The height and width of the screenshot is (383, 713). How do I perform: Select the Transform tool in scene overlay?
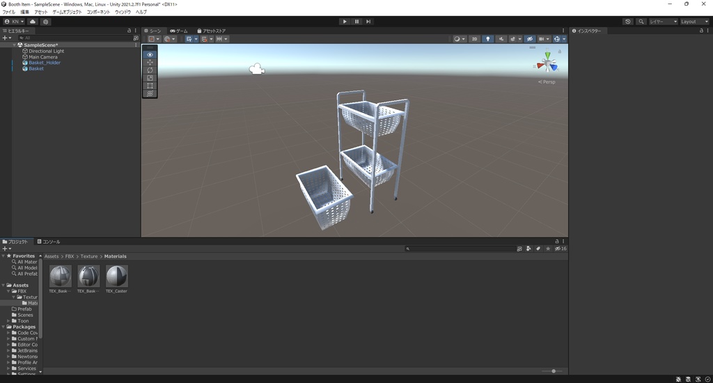point(150,93)
